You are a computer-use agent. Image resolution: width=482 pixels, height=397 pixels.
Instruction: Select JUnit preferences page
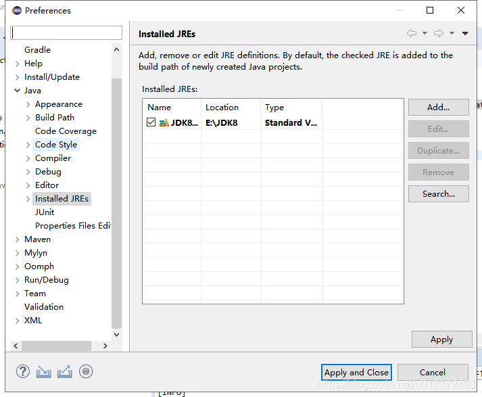pyautogui.click(x=45, y=212)
